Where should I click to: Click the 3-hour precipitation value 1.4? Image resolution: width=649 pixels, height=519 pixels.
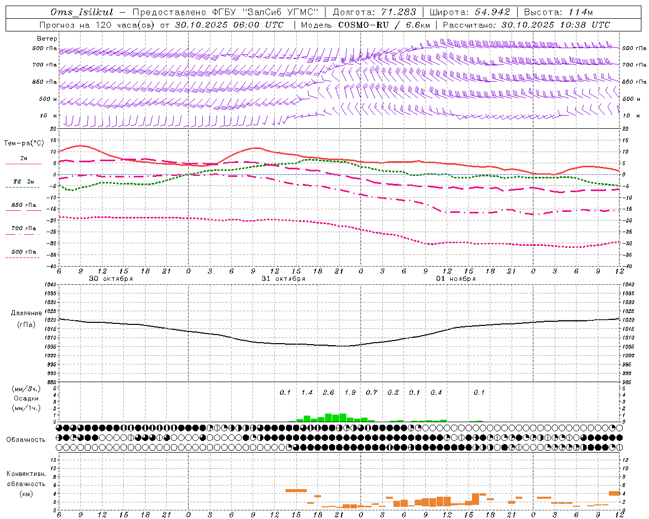pos(307,392)
